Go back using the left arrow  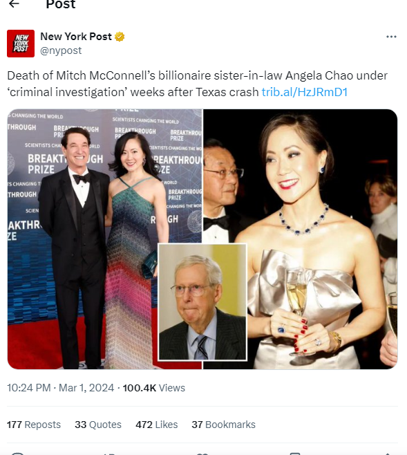(15, 3)
